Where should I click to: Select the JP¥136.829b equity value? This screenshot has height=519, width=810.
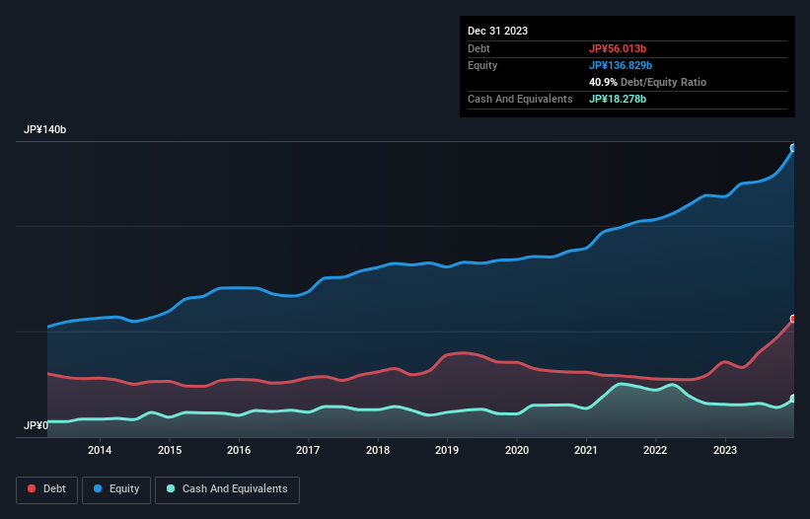point(623,65)
